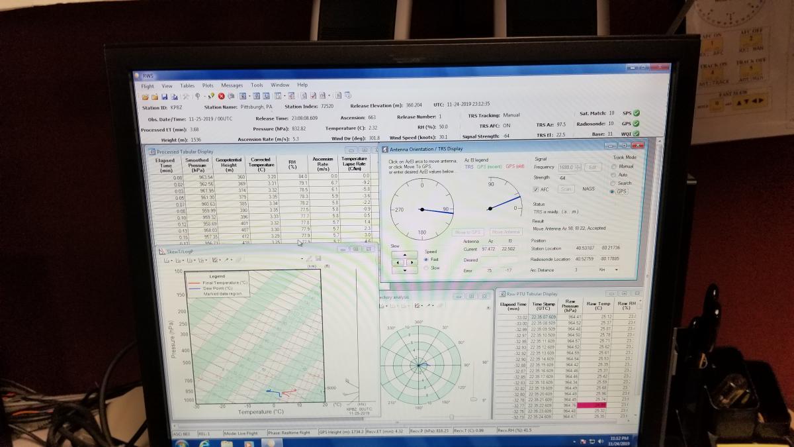This screenshot has height=447, width=794.
Task: Click the slew right arrow button
Action: pyautogui.click(x=413, y=262)
